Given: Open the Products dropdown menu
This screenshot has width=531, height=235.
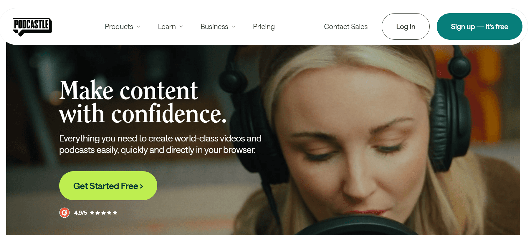Looking at the screenshot, I should point(123,26).
